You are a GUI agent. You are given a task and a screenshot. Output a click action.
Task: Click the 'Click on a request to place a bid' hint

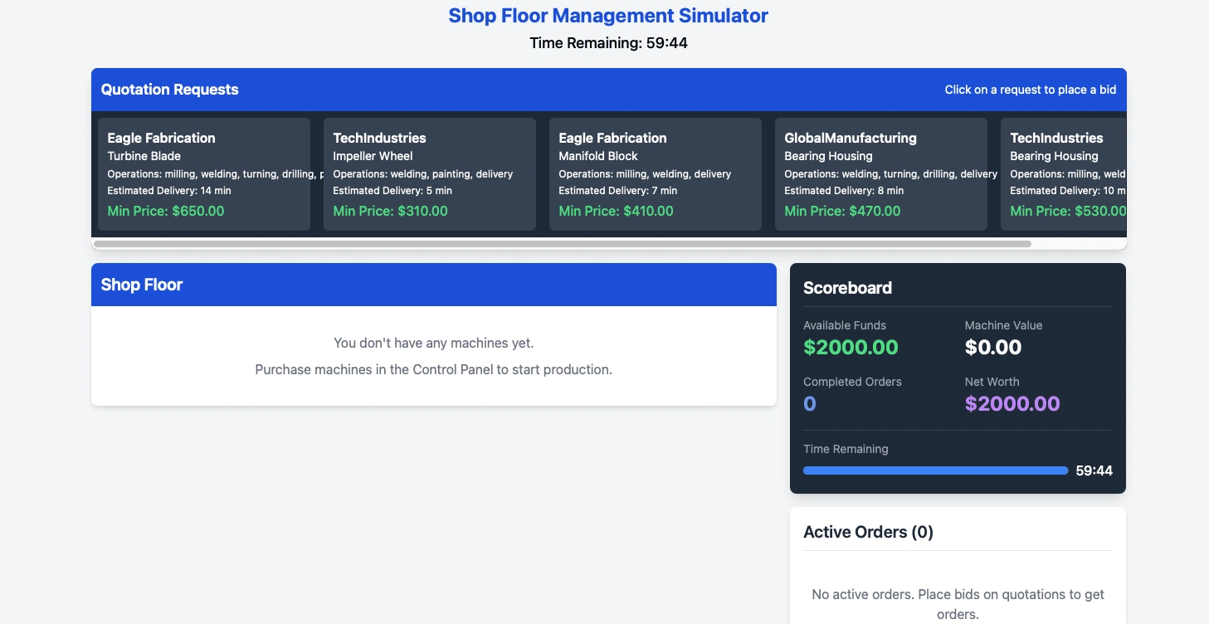click(1031, 90)
